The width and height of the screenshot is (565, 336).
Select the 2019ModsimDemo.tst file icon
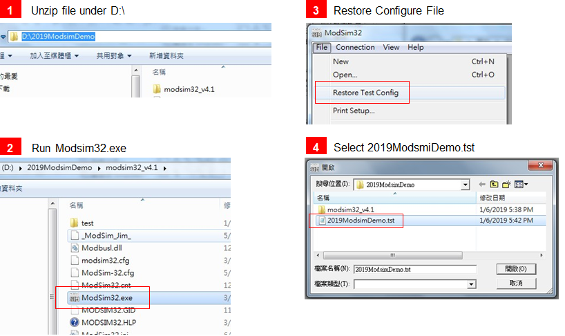(x=321, y=221)
